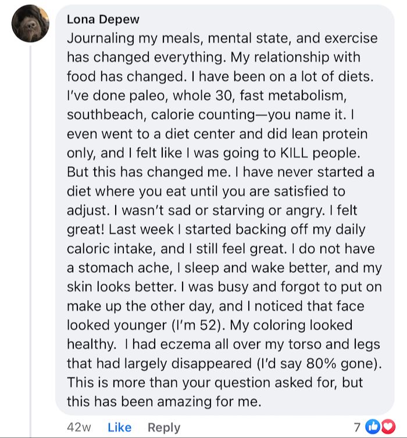Open Lona Depew's profile picture

tap(30, 24)
